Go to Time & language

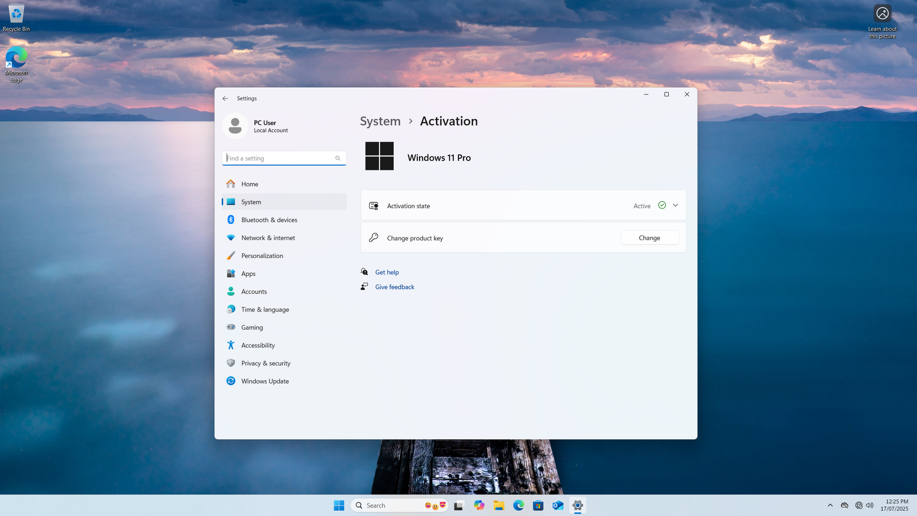[x=284, y=310]
